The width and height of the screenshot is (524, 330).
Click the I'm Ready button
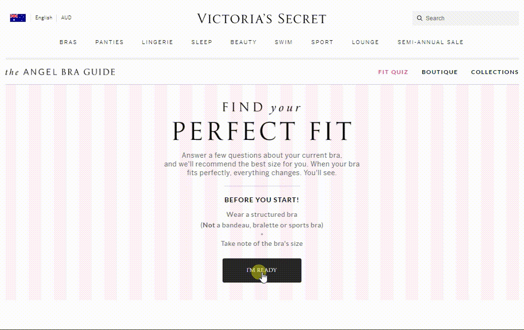click(262, 270)
